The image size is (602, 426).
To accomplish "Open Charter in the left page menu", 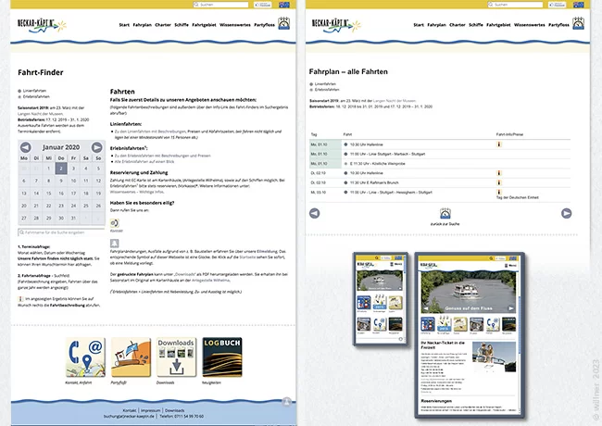I will [163, 25].
